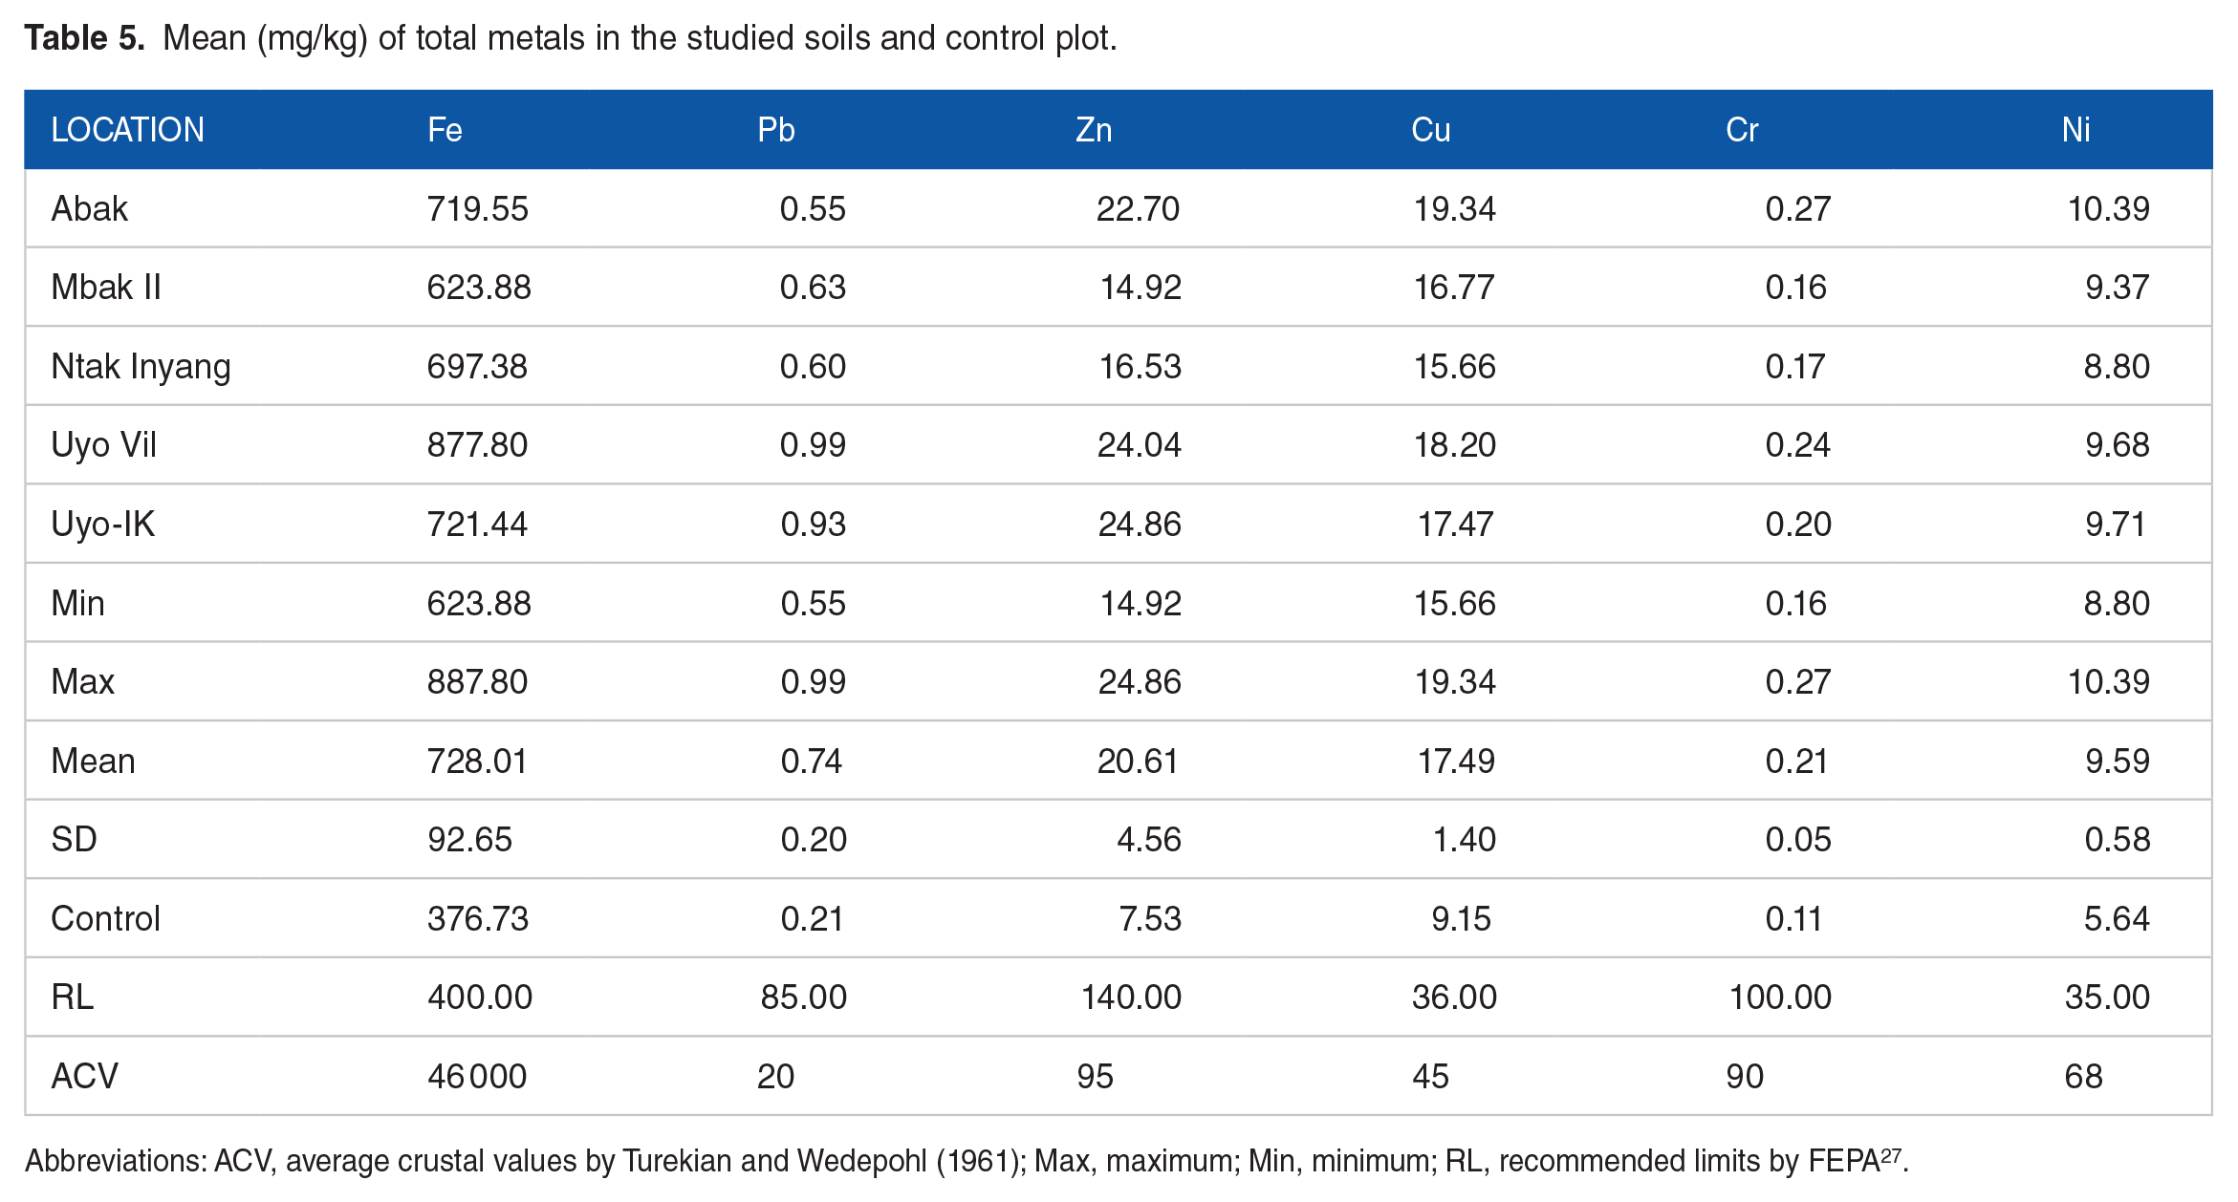Click the Abbreviations footnote text
The height and width of the screenshot is (1202, 2238).
[x=966, y=1161]
